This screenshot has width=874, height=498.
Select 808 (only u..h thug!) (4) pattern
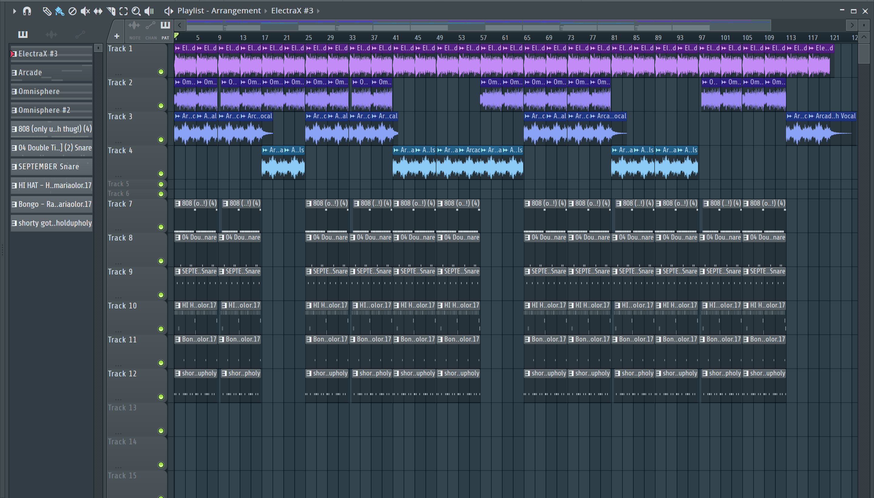click(51, 129)
